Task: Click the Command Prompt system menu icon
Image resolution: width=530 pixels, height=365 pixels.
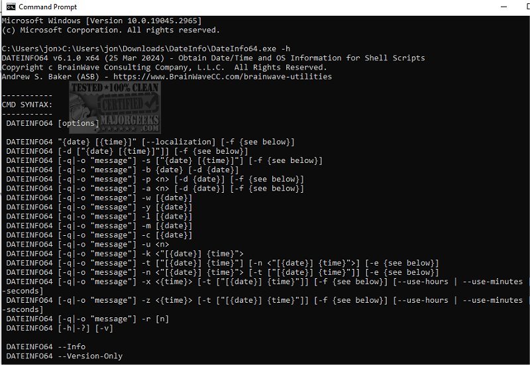Action: (9, 7)
